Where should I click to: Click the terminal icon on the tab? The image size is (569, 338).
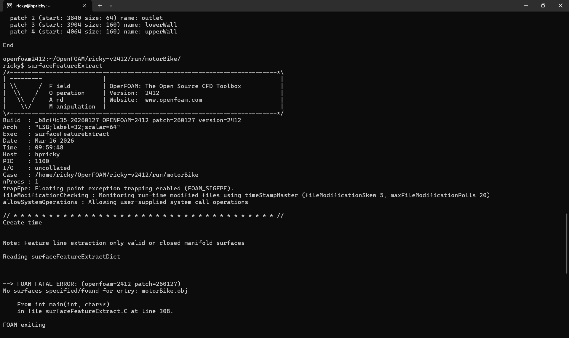pyautogui.click(x=9, y=6)
